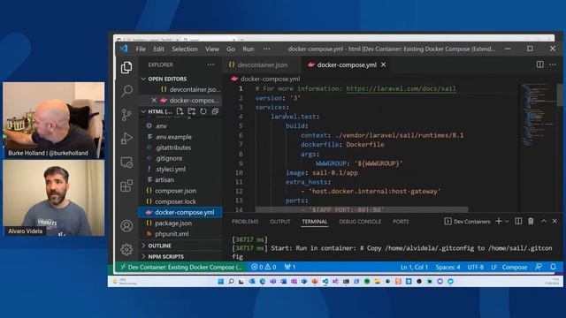This screenshot has width=566, height=318.
Task: Close docker-compose entry in Open Editors
Action: click(x=154, y=100)
